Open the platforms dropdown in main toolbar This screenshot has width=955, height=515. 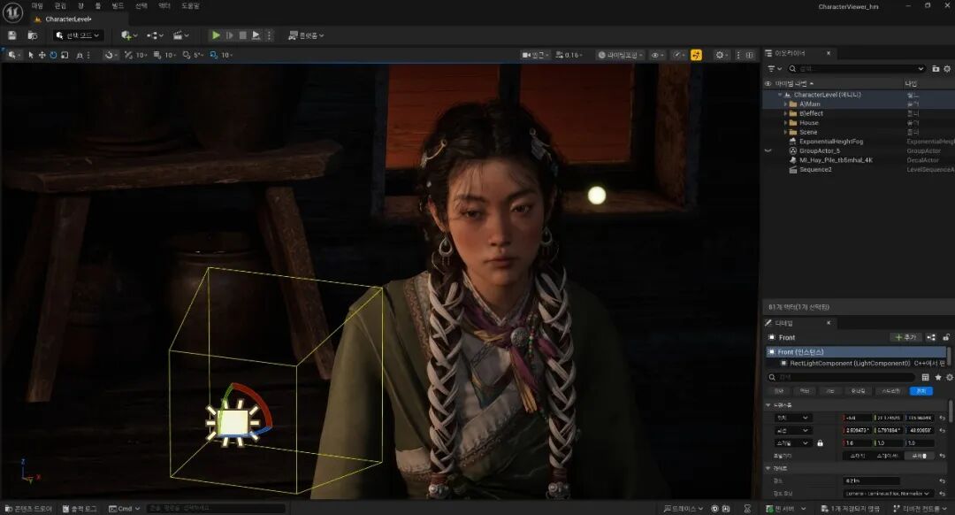(306, 35)
